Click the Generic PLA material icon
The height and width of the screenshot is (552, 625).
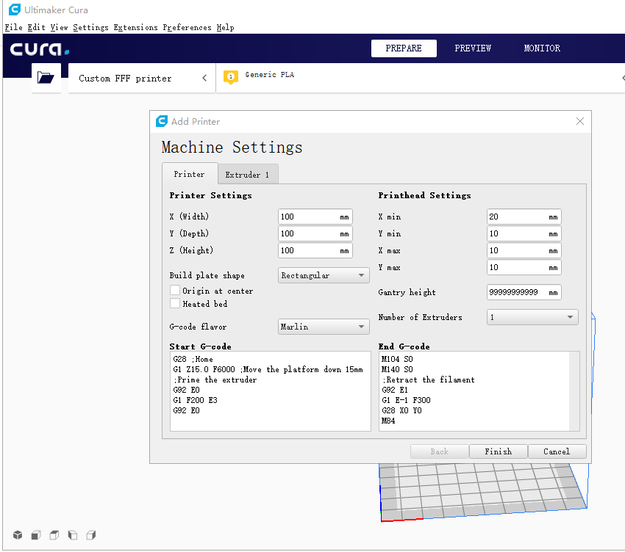[231, 77]
